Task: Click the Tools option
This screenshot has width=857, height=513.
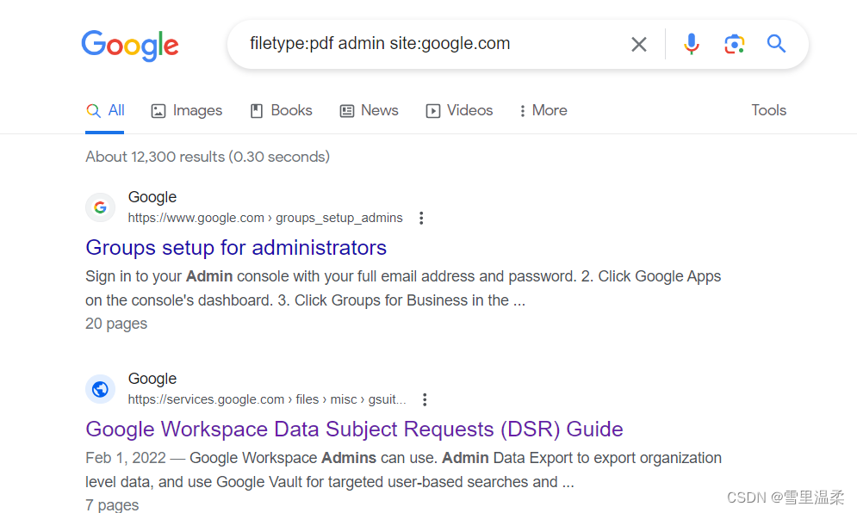Action: 767,110
